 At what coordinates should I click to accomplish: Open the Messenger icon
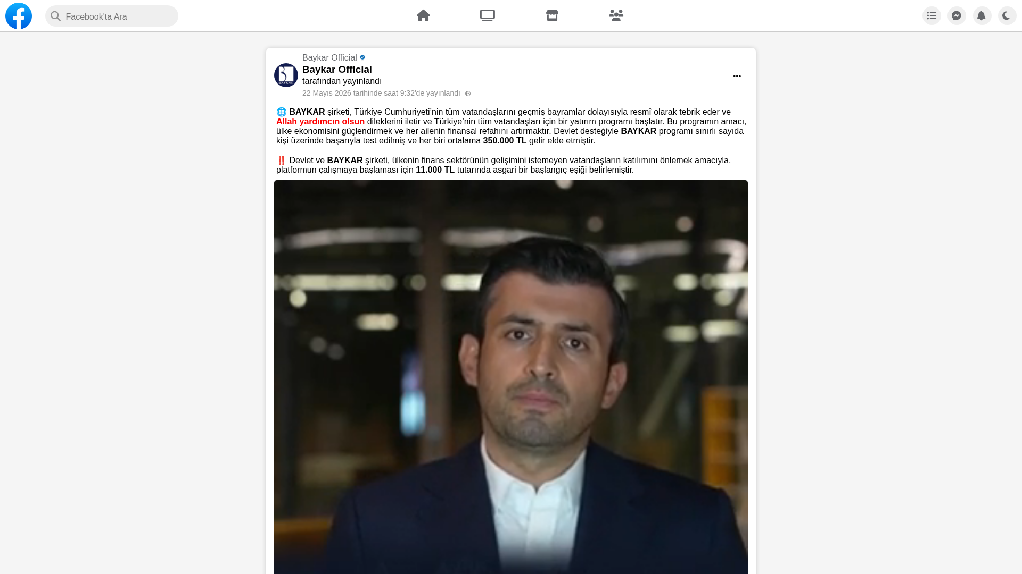(x=957, y=15)
